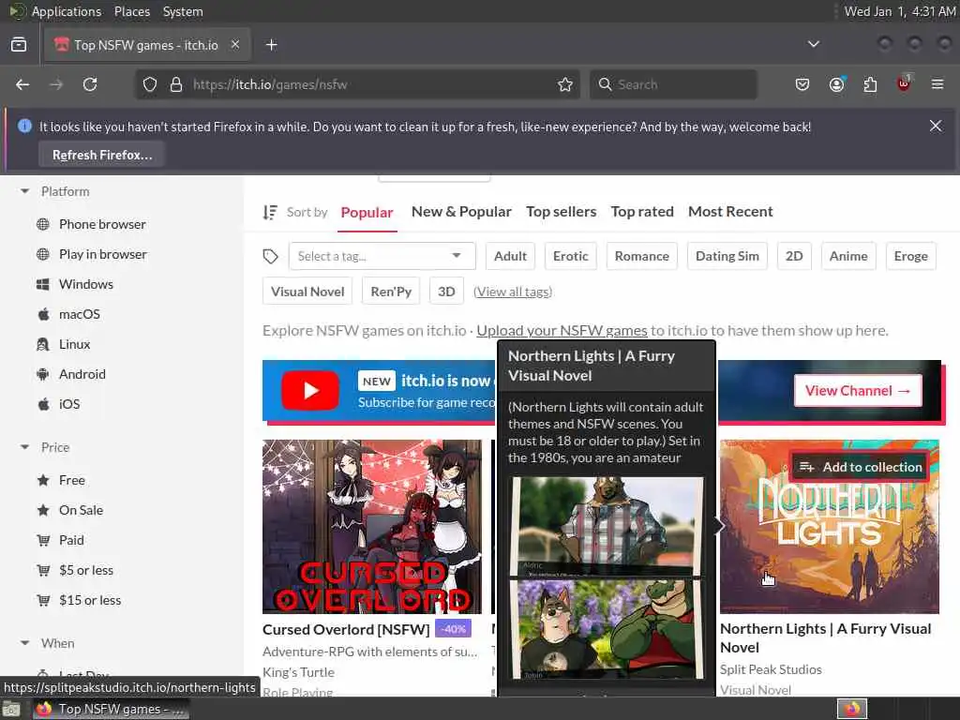Filter games by macOS platform
The width and height of the screenshot is (960, 720).
79,314
